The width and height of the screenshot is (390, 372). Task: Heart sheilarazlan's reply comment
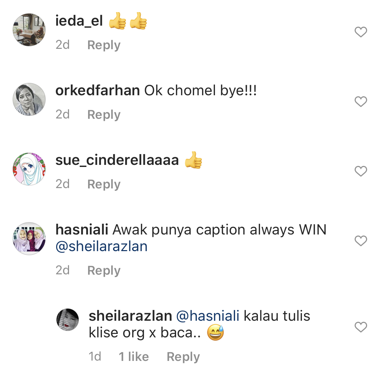coord(361,327)
